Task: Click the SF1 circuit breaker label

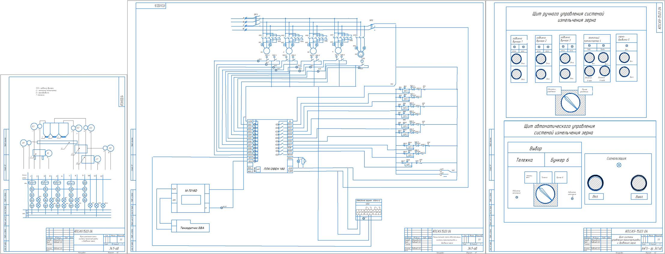Action: [x=256, y=14]
